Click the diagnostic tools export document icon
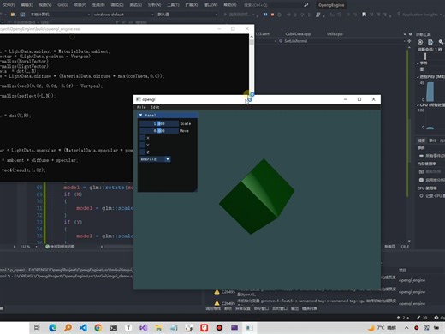Image resolution: width=445 pixels, height=334 pixels. 430,42
